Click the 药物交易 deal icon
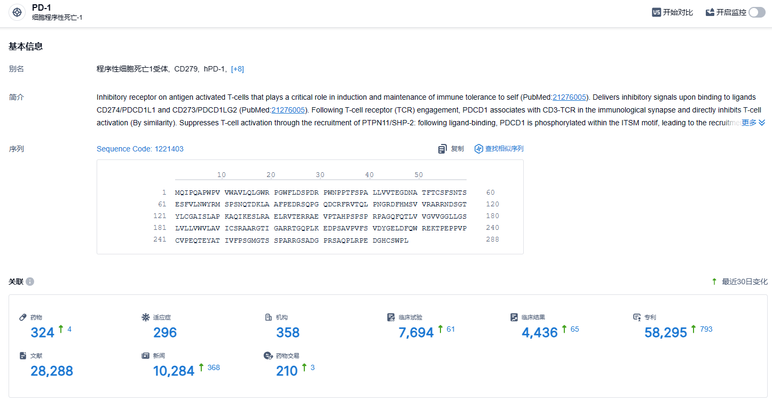The width and height of the screenshot is (772, 401). coord(269,356)
